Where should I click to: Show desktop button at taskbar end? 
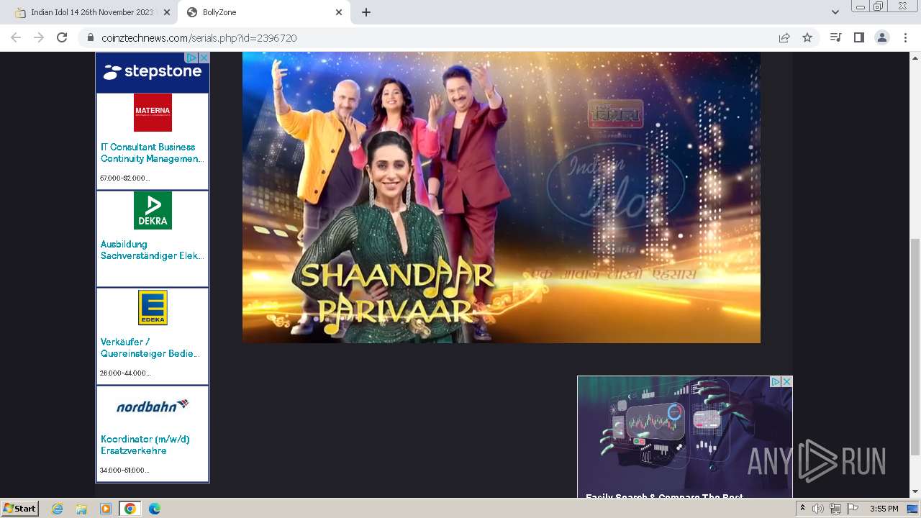coord(912,509)
